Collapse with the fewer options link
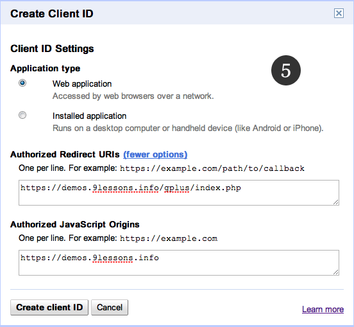 155,154
